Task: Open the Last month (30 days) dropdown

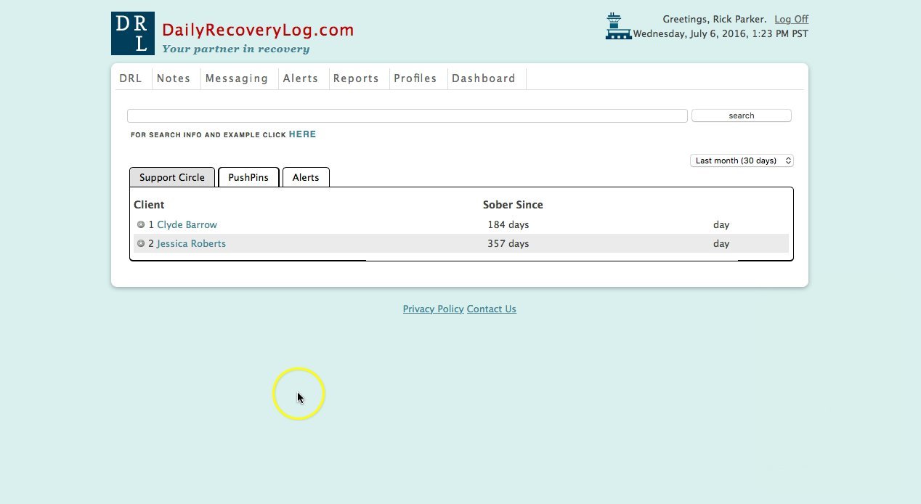Action: pyautogui.click(x=742, y=160)
